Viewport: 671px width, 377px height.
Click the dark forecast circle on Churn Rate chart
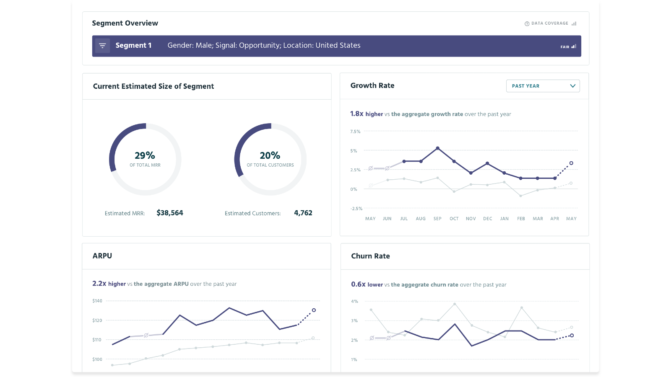572,336
